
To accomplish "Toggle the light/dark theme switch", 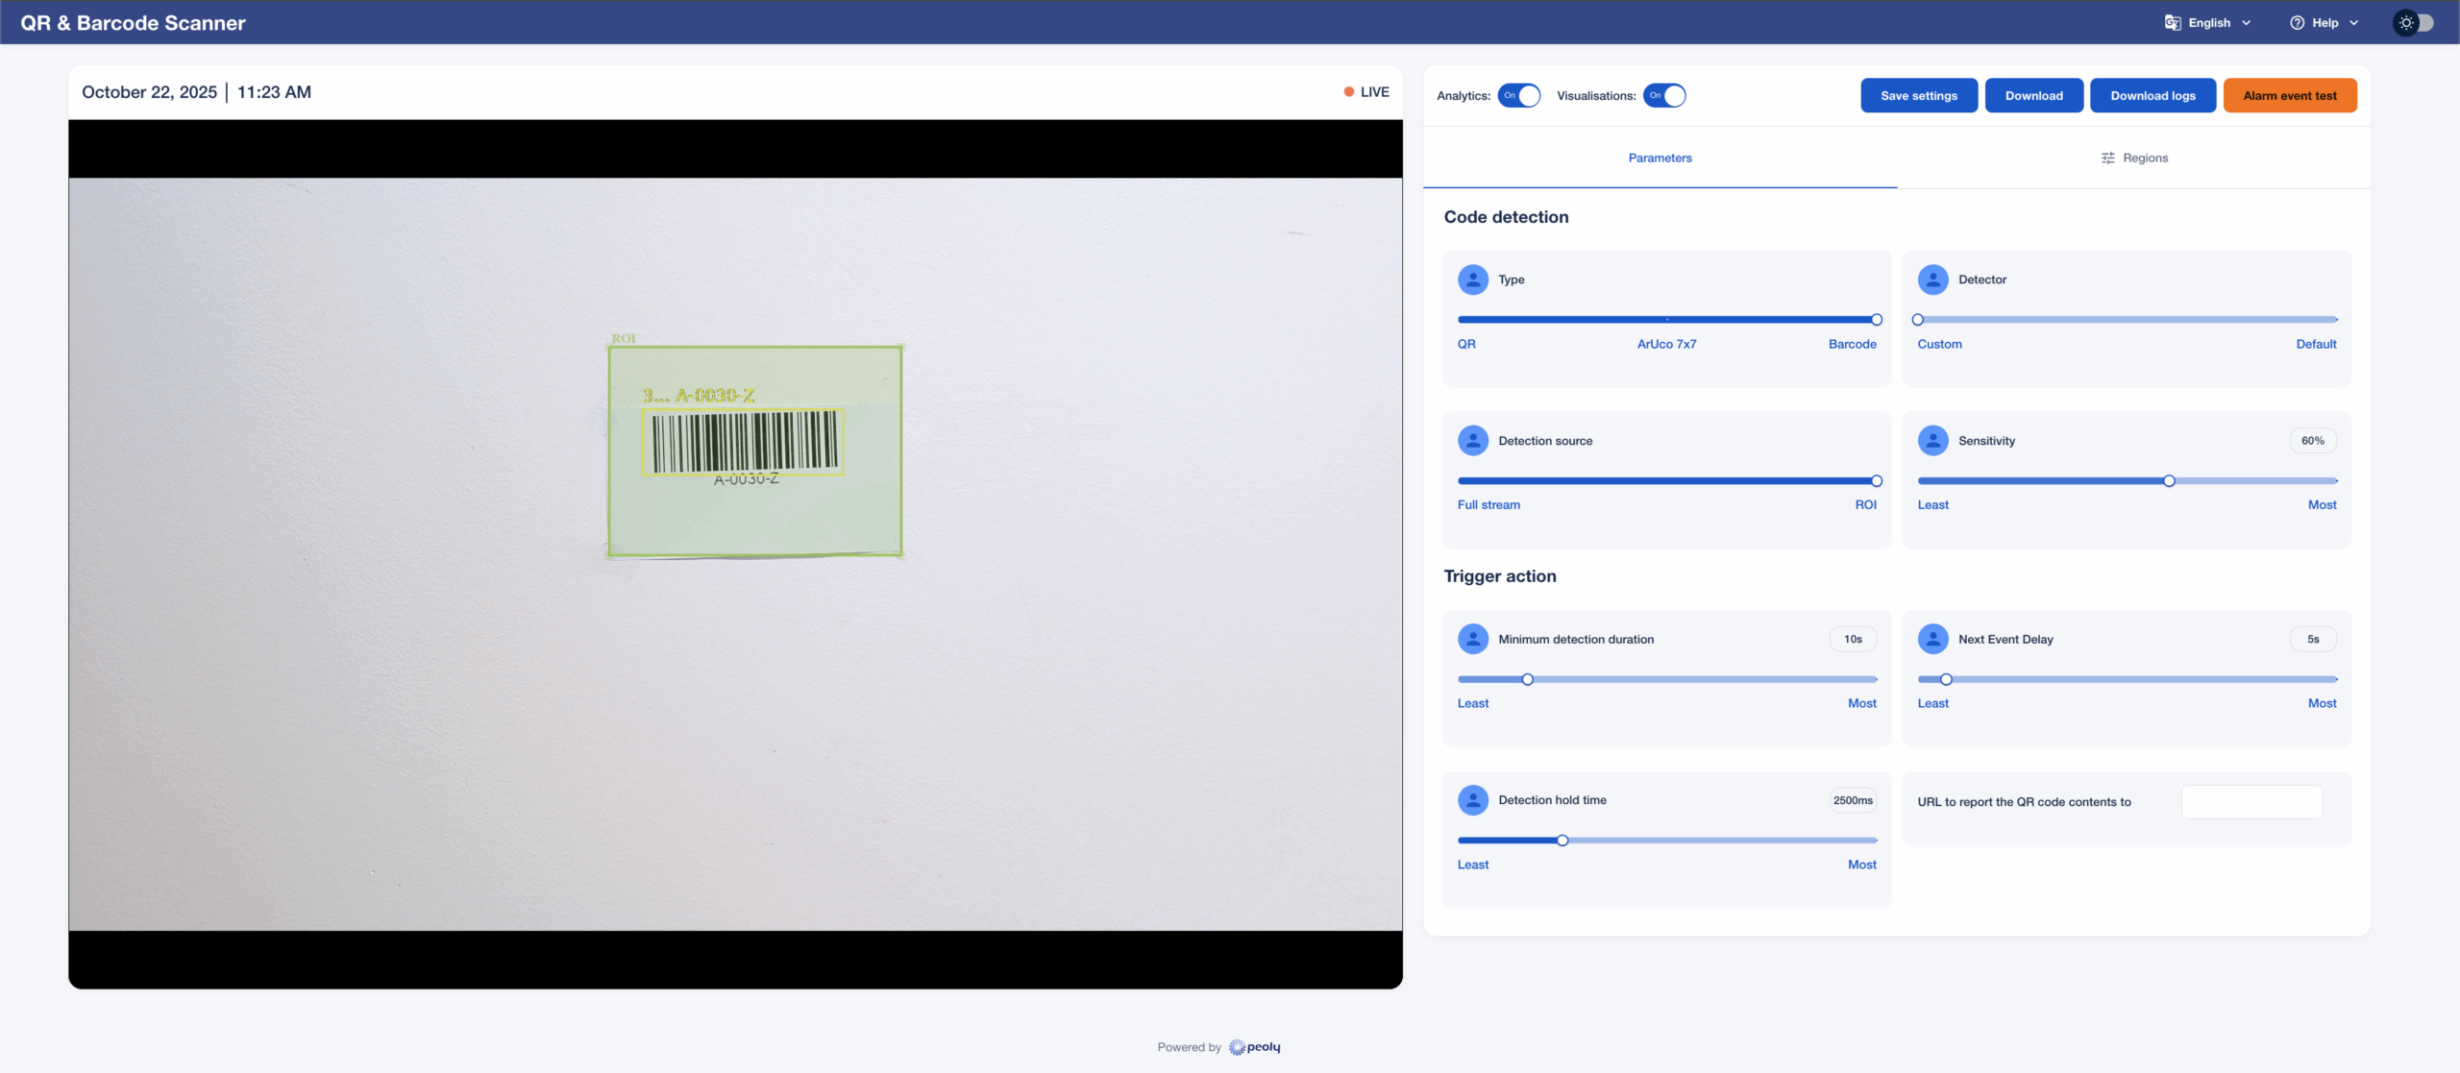I will coord(2413,22).
